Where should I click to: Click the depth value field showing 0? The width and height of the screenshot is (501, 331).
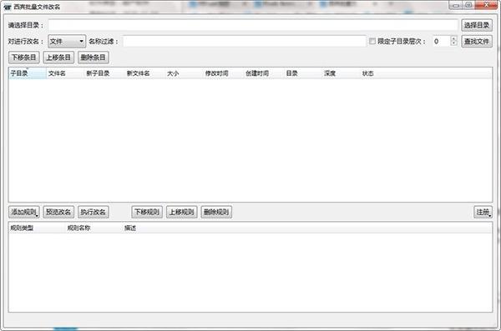[x=441, y=41]
